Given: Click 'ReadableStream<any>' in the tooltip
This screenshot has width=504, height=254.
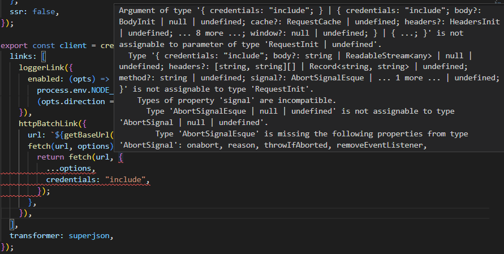Looking at the screenshot, I should click(389, 55).
